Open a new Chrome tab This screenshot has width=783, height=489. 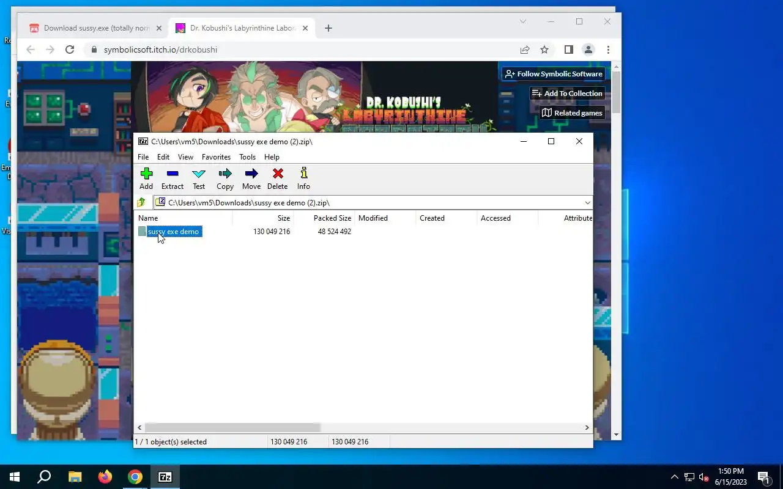pos(328,28)
